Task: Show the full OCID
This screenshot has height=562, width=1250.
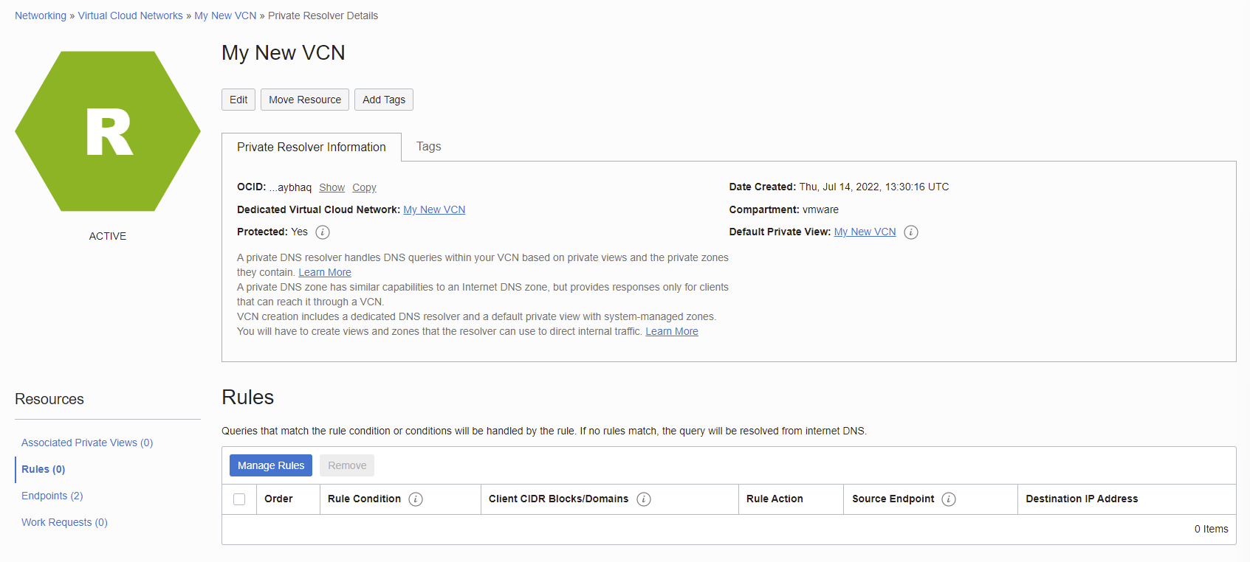Action: pyautogui.click(x=332, y=188)
